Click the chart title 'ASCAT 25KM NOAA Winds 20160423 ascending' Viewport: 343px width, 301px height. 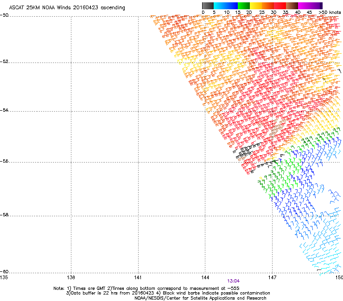point(67,8)
